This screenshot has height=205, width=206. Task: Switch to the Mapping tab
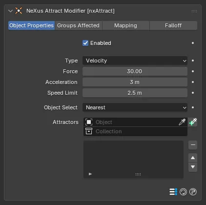click(x=125, y=25)
